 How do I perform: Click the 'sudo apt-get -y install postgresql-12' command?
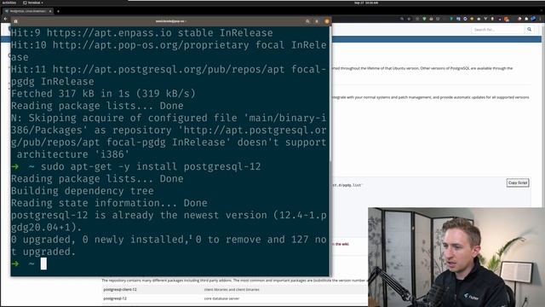151,166
